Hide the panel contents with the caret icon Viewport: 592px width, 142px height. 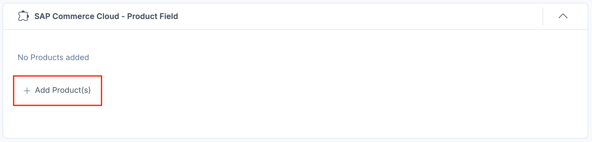563,16
